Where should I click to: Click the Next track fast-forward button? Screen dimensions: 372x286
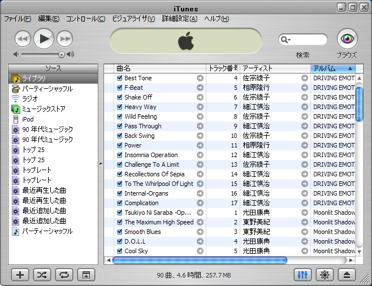pyautogui.click(x=65, y=38)
